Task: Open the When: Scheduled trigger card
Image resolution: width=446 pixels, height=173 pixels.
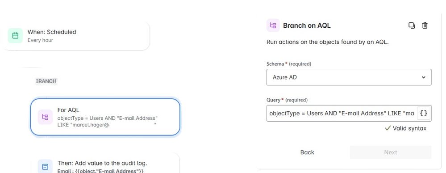Action: [75, 36]
